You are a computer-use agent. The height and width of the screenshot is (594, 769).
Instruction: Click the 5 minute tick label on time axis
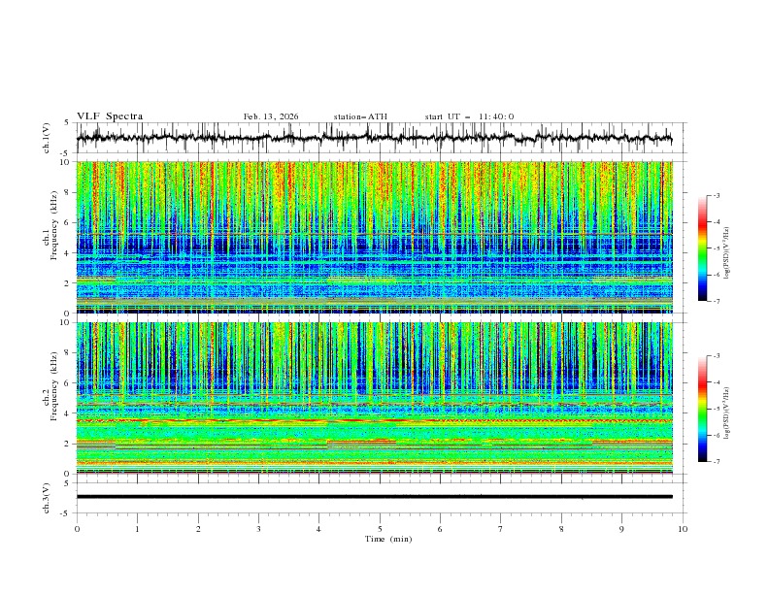click(x=380, y=528)
